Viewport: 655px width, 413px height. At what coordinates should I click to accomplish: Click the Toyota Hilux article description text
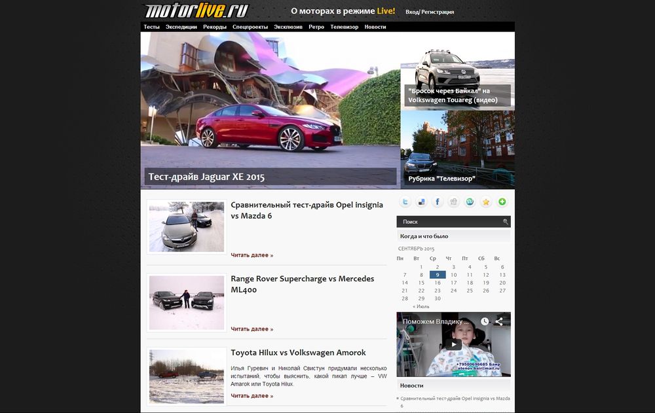tap(309, 376)
